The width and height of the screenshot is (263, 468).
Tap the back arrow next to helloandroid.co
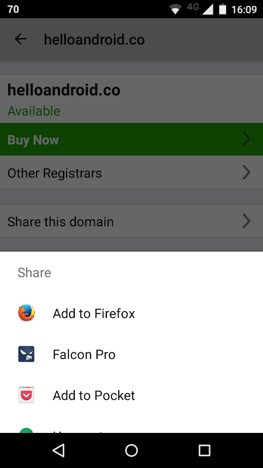(20, 39)
